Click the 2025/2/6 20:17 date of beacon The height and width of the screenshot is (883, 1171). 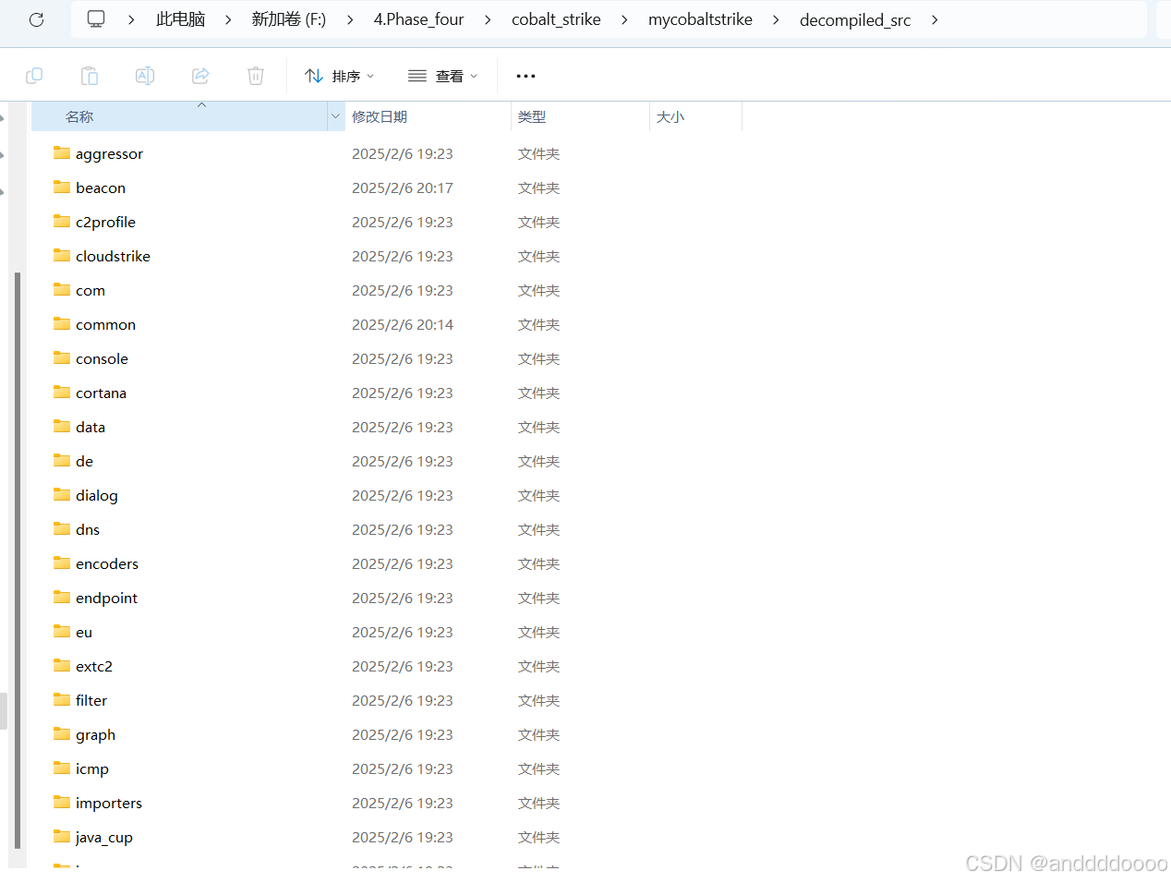(403, 187)
